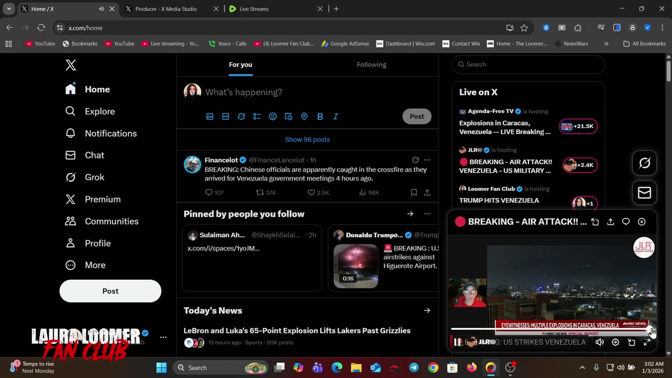Screen dimensions: 672x378
Task: Show hidden system tray icons
Action: [x=582, y=367]
